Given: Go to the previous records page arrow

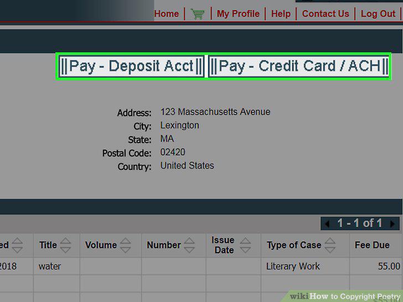Looking at the screenshot, I should point(327,223).
